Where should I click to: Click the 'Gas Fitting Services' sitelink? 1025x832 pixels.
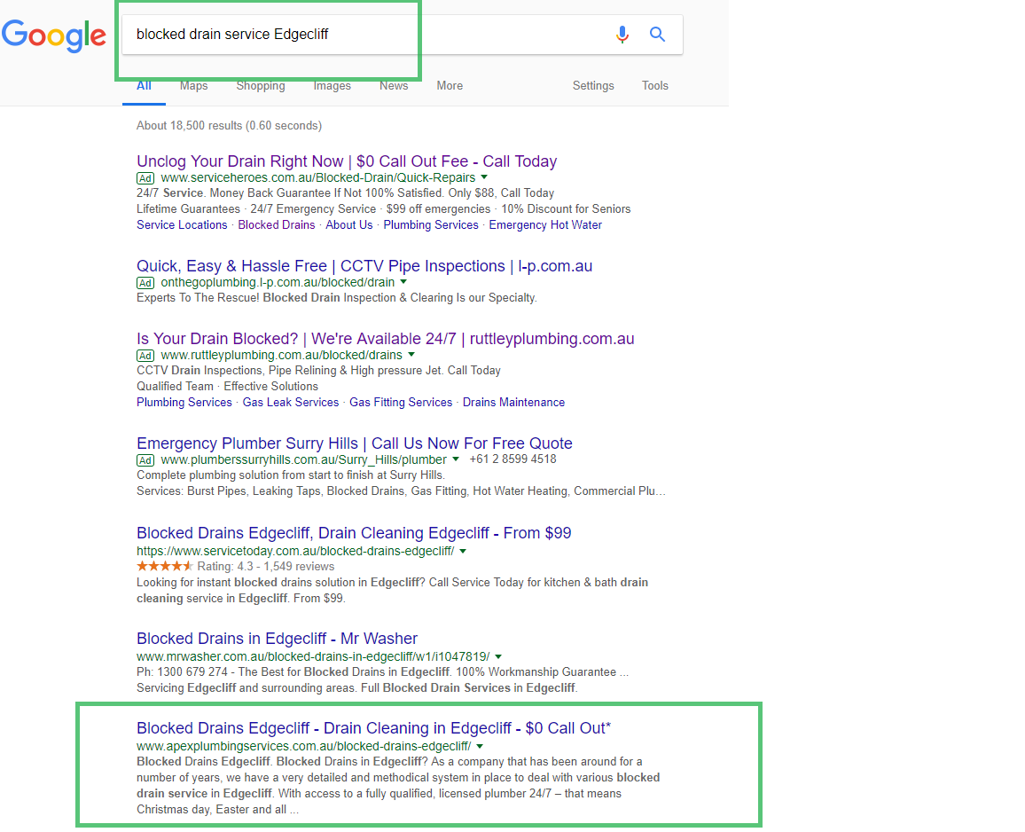click(401, 403)
